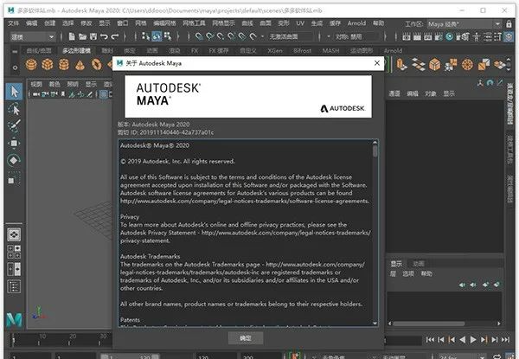Select by hierarchy mode icon
Image resolution: width=519 pixels, height=359 pixels.
point(145,36)
